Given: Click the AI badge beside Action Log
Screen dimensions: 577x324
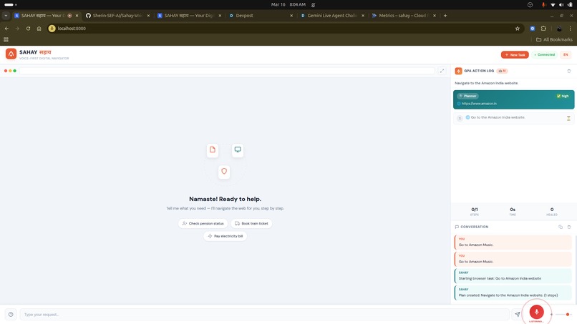Looking at the screenshot, I should (x=502, y=71).
